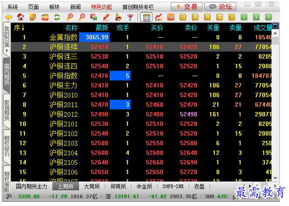This screenshot has height=206, width=289.
Task: Open the funnel filter icon
Action: [130, 17]
